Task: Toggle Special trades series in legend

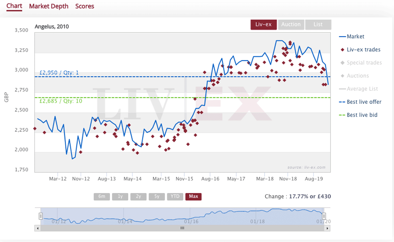Action: (361, 63)
